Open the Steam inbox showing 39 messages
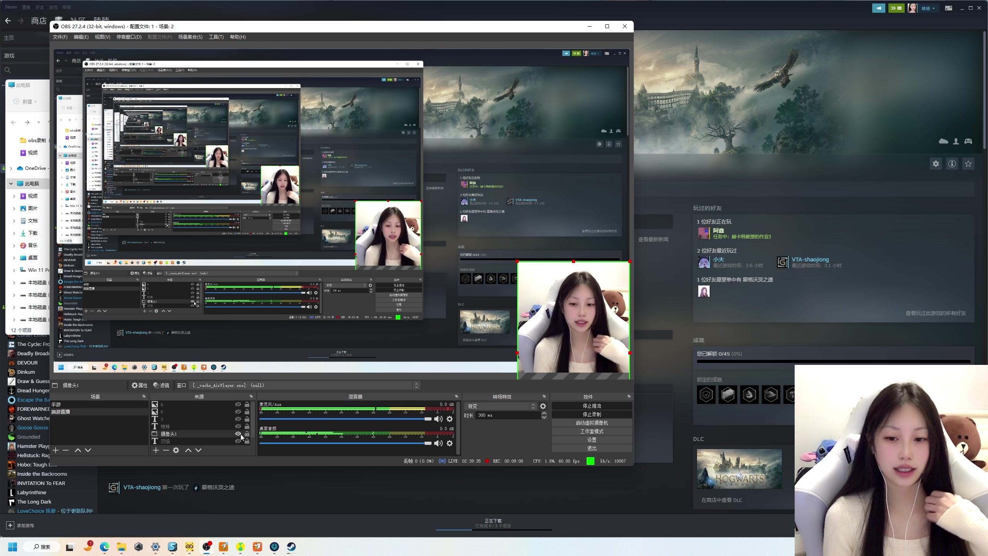Screen dimensions: 988x556 pyautogui.click(x=896, y=8)
